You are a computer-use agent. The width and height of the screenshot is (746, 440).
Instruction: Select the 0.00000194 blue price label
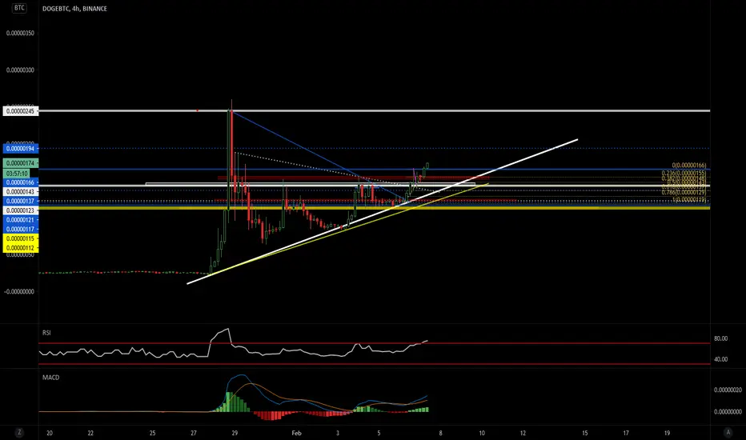(21, 149)
